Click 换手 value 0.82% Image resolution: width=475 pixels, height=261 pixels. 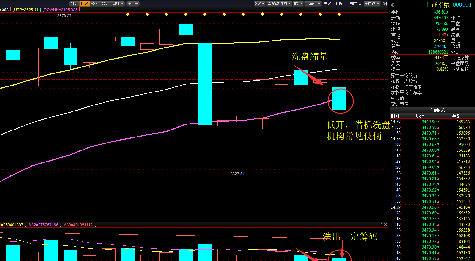442,69
